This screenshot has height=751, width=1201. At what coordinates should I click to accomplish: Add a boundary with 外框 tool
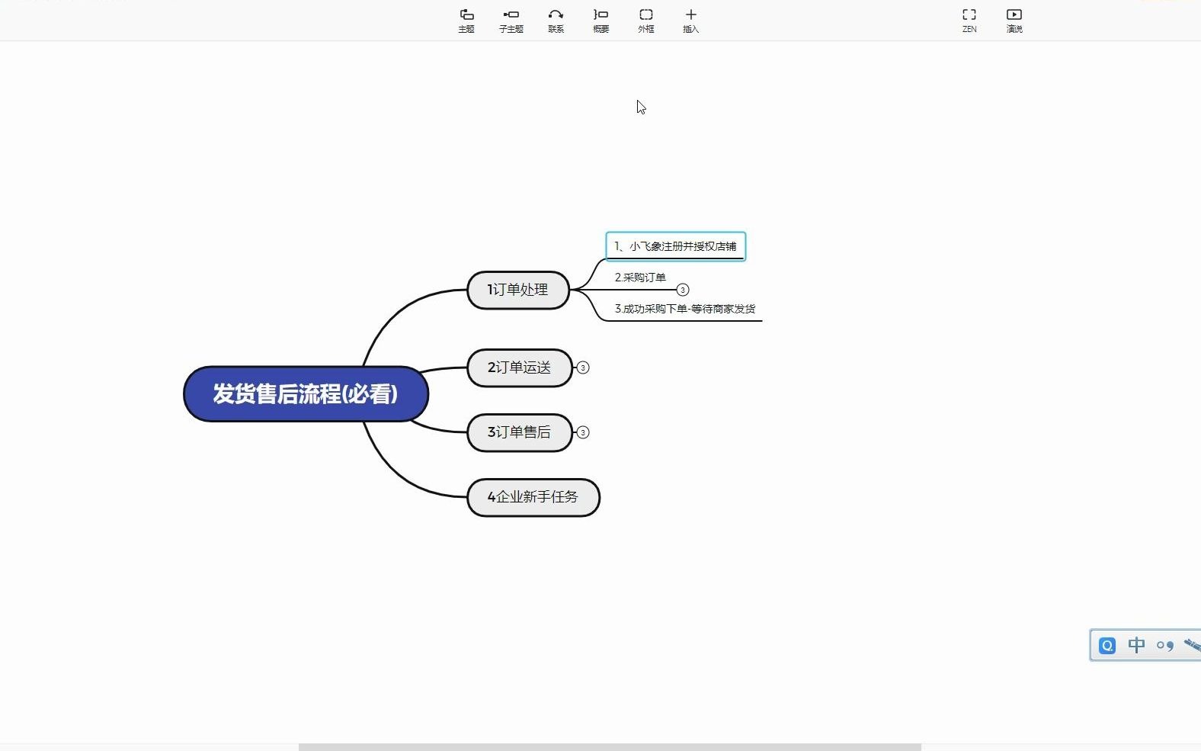pyautogui.click(x=646, y=21)
